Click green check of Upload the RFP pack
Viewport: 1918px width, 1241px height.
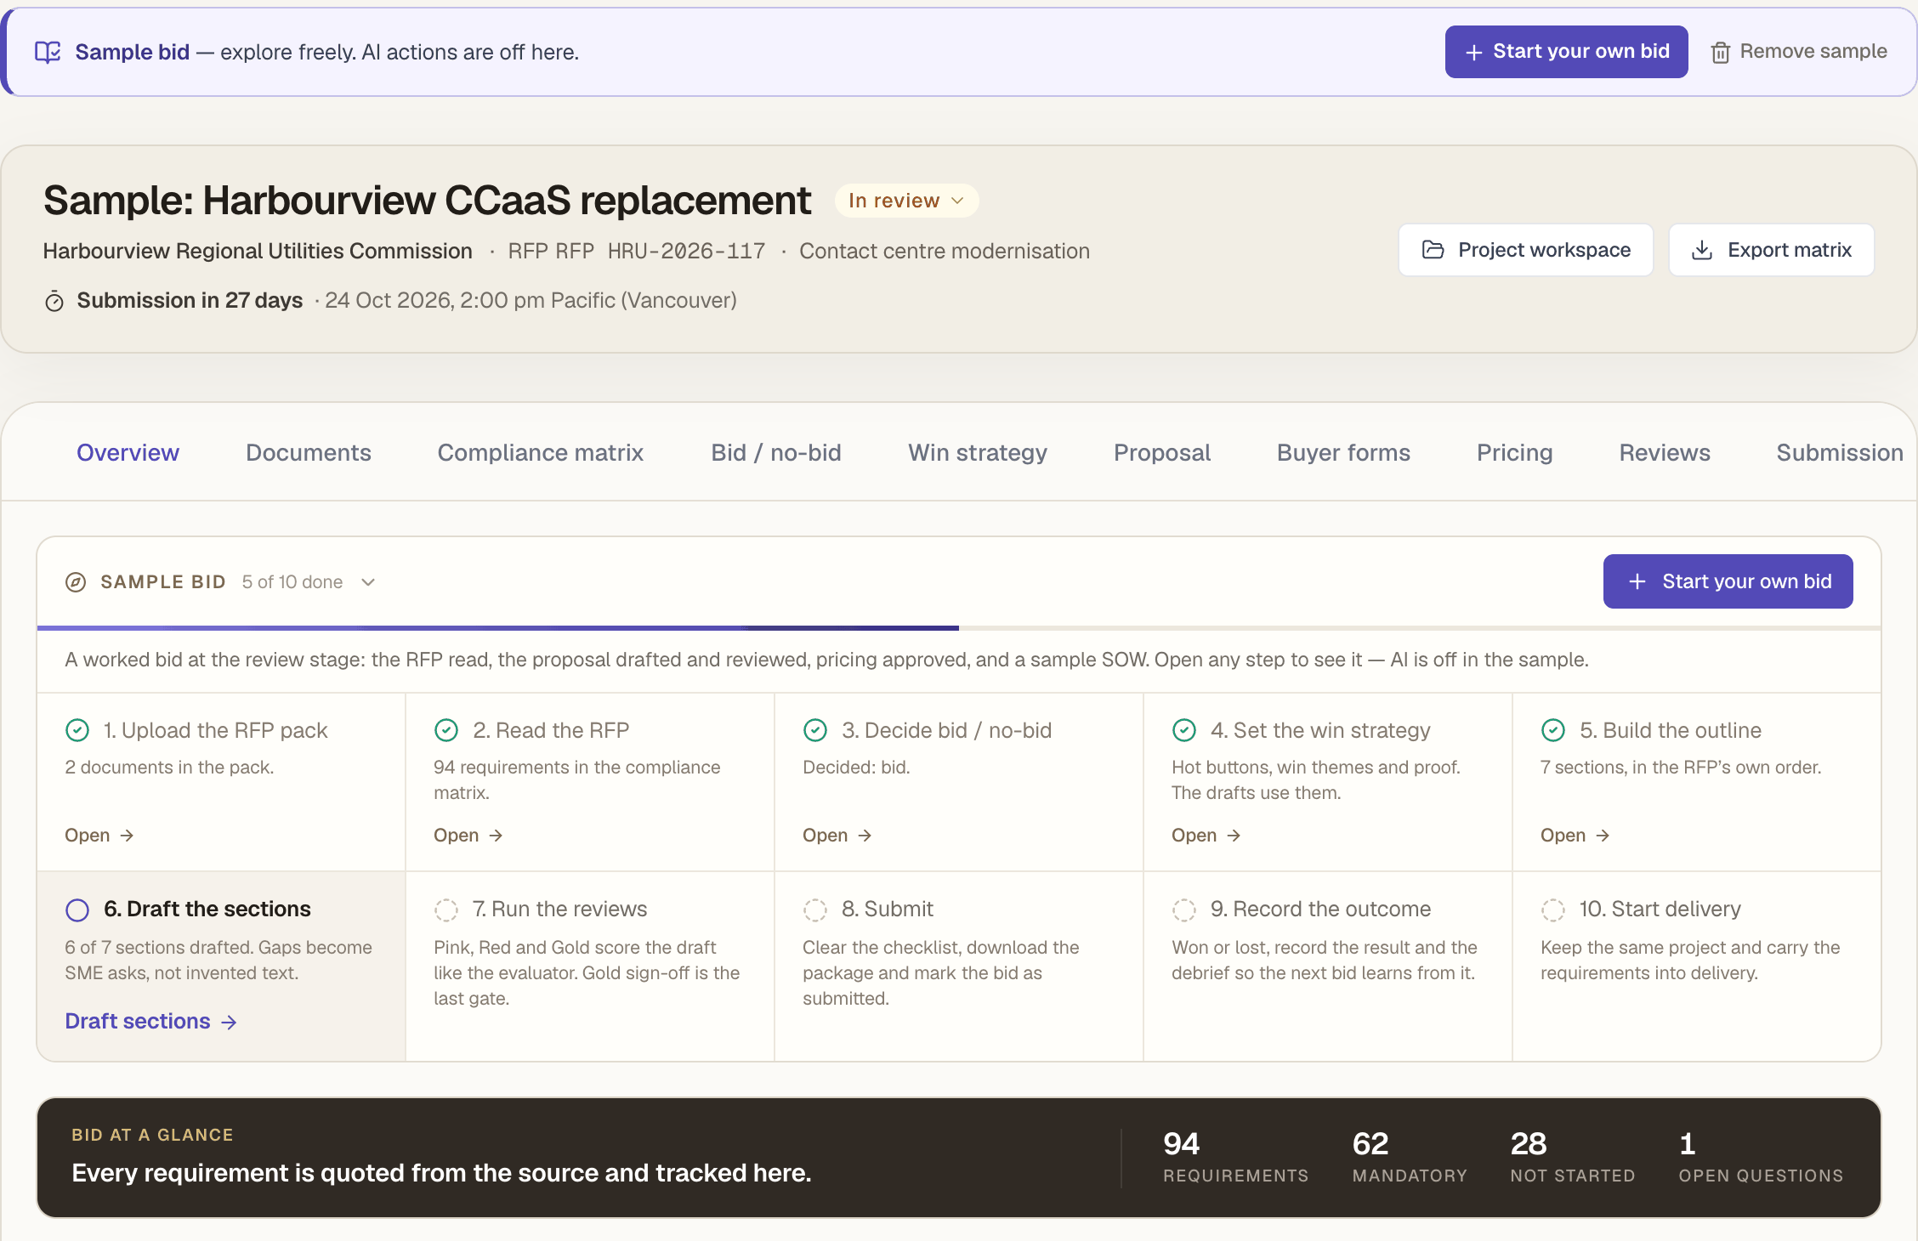pos(77,730)
